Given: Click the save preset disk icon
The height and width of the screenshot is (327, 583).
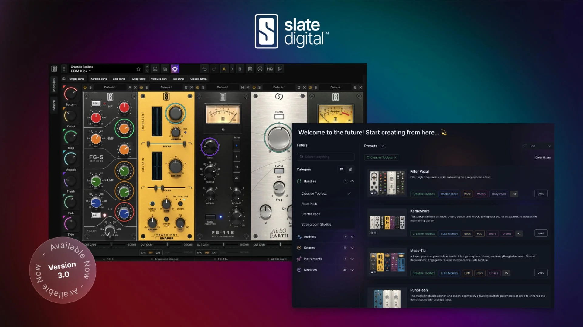Looking at the screenshot, I should coord(155,69).
